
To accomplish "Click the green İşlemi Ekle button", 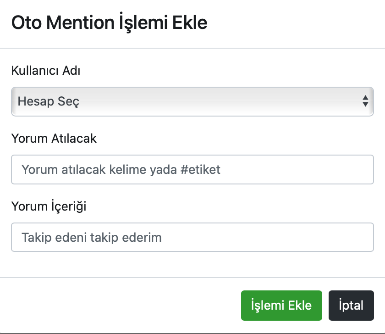I will click(281, 306).
